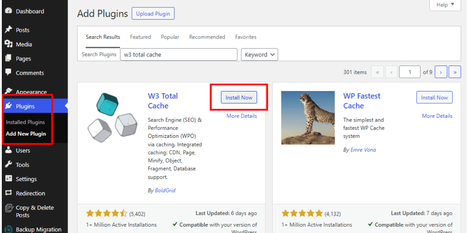Screen dimensions: 467x233
Task: Switch to Featured plugins tab
Action: 140,37
